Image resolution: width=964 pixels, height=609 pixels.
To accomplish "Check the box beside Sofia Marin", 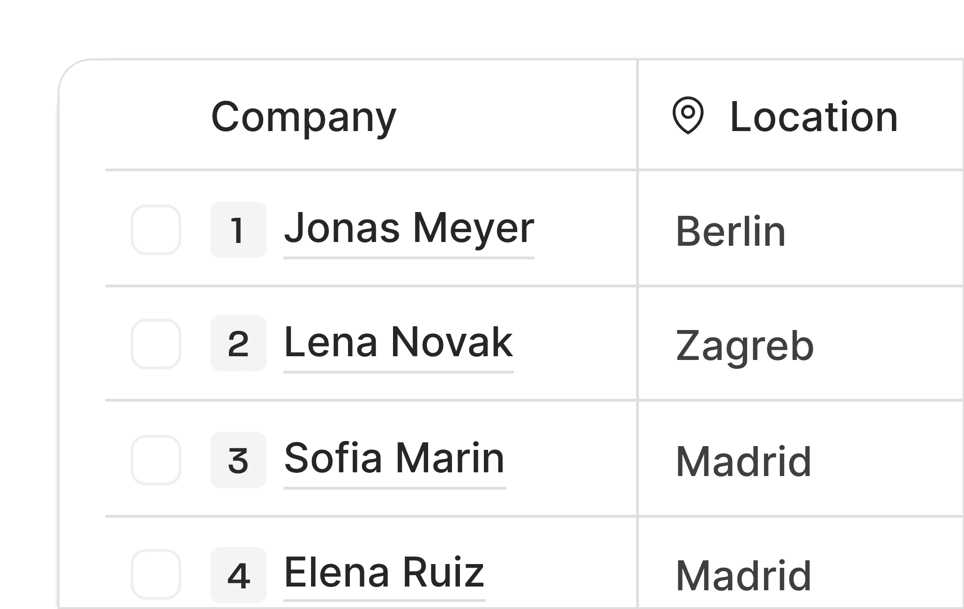I will (156, 460).
